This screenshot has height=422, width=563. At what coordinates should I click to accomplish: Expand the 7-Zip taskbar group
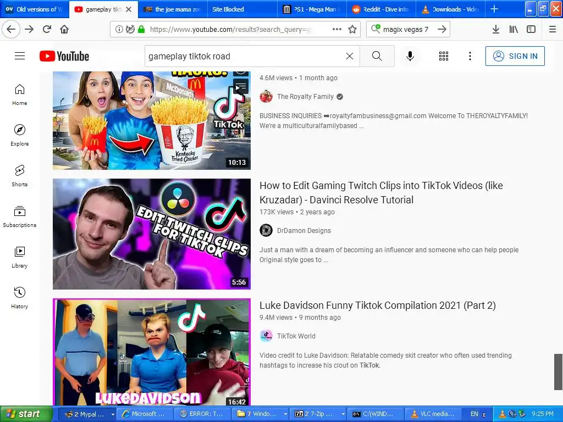343,414
